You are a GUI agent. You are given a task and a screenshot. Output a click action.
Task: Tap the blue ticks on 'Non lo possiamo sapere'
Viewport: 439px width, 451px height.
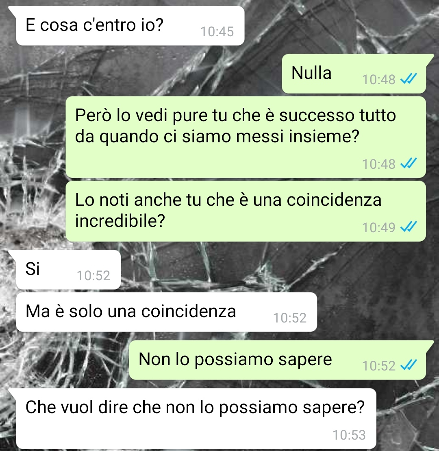tap(409, 365)
